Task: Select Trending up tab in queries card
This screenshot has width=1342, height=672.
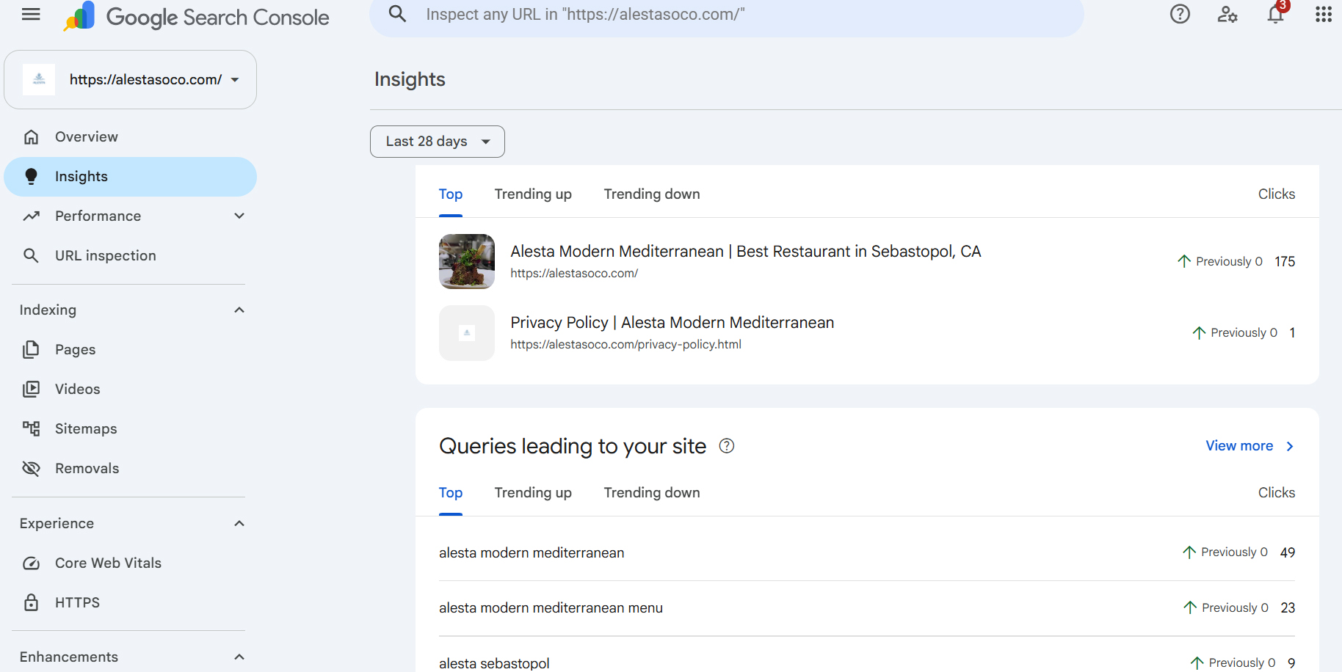Action: point(533,493)
